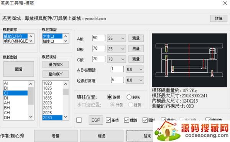Click the mold base preview drawing
This screenshot has width=230, height=142.
[x=189, y=60]
